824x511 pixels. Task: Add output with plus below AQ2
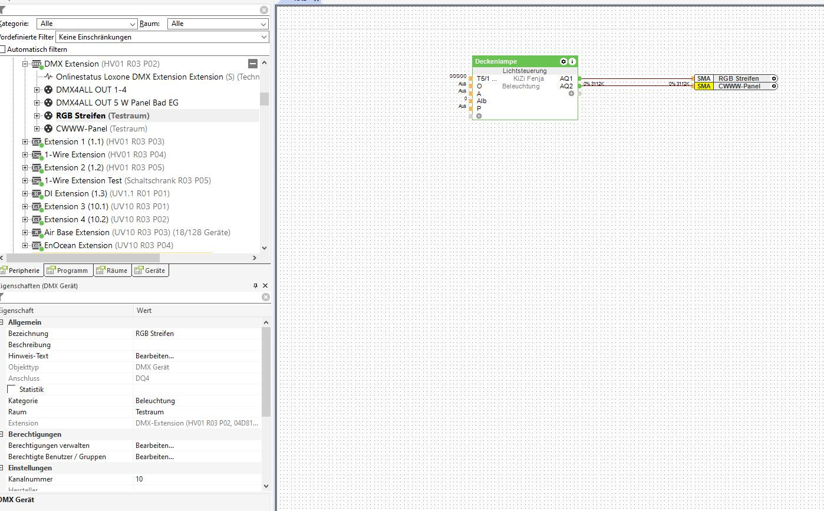tap(571, 94)
